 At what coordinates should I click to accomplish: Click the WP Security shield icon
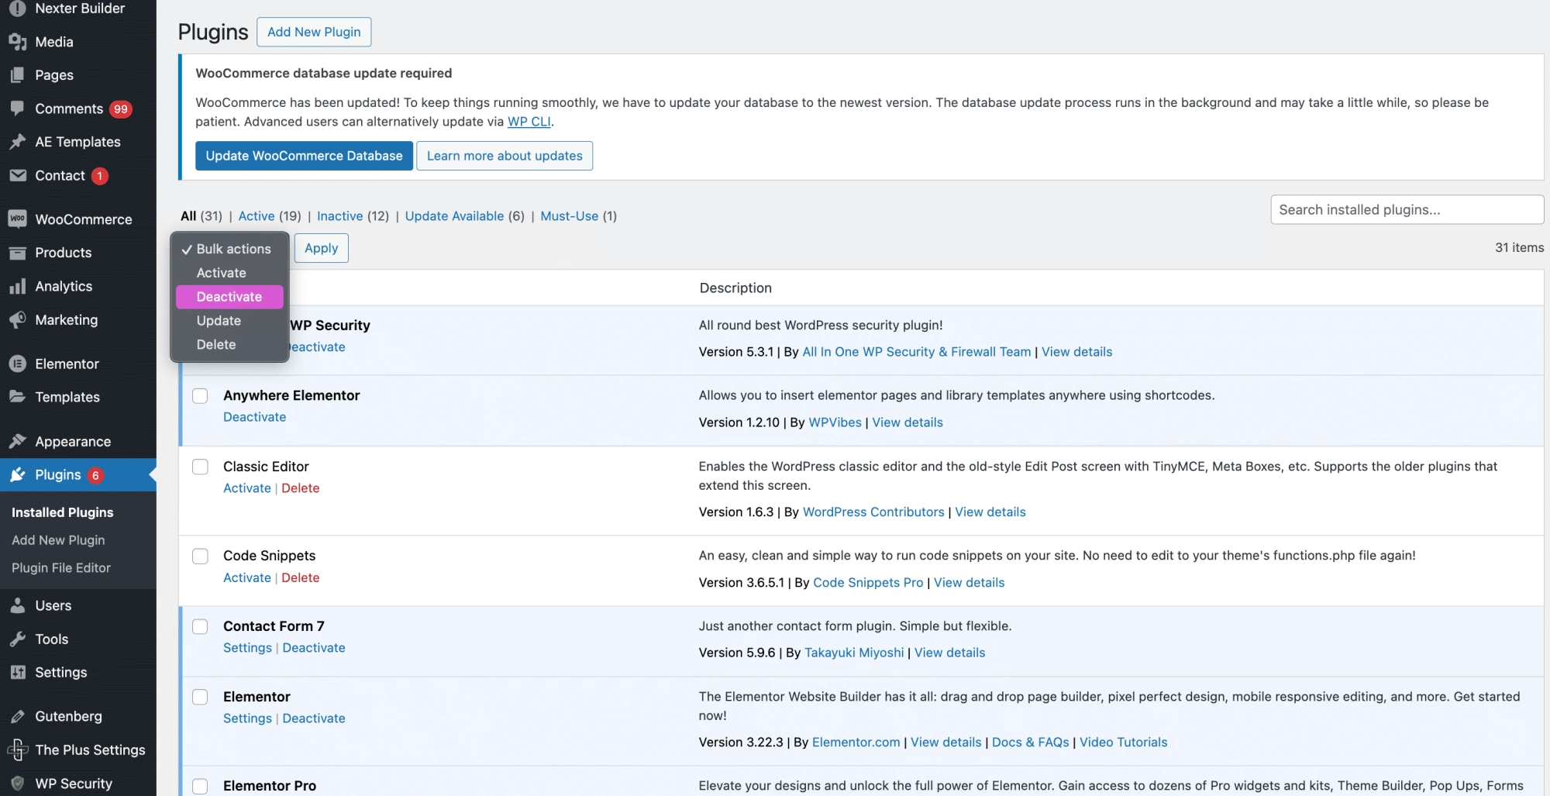click(18, 783)
